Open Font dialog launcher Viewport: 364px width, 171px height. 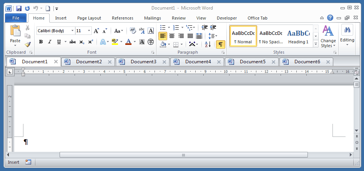tap(153, 53)
